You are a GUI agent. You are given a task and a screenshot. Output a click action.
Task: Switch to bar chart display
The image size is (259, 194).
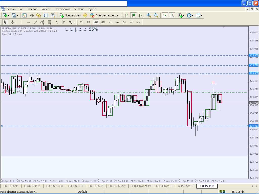click(126, 15)
